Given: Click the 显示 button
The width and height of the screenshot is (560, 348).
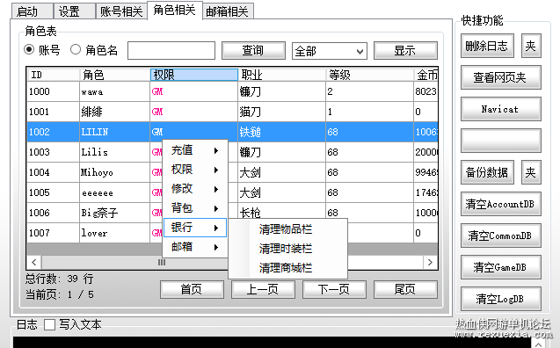Looking at the screenshot, I should [405, 50].
